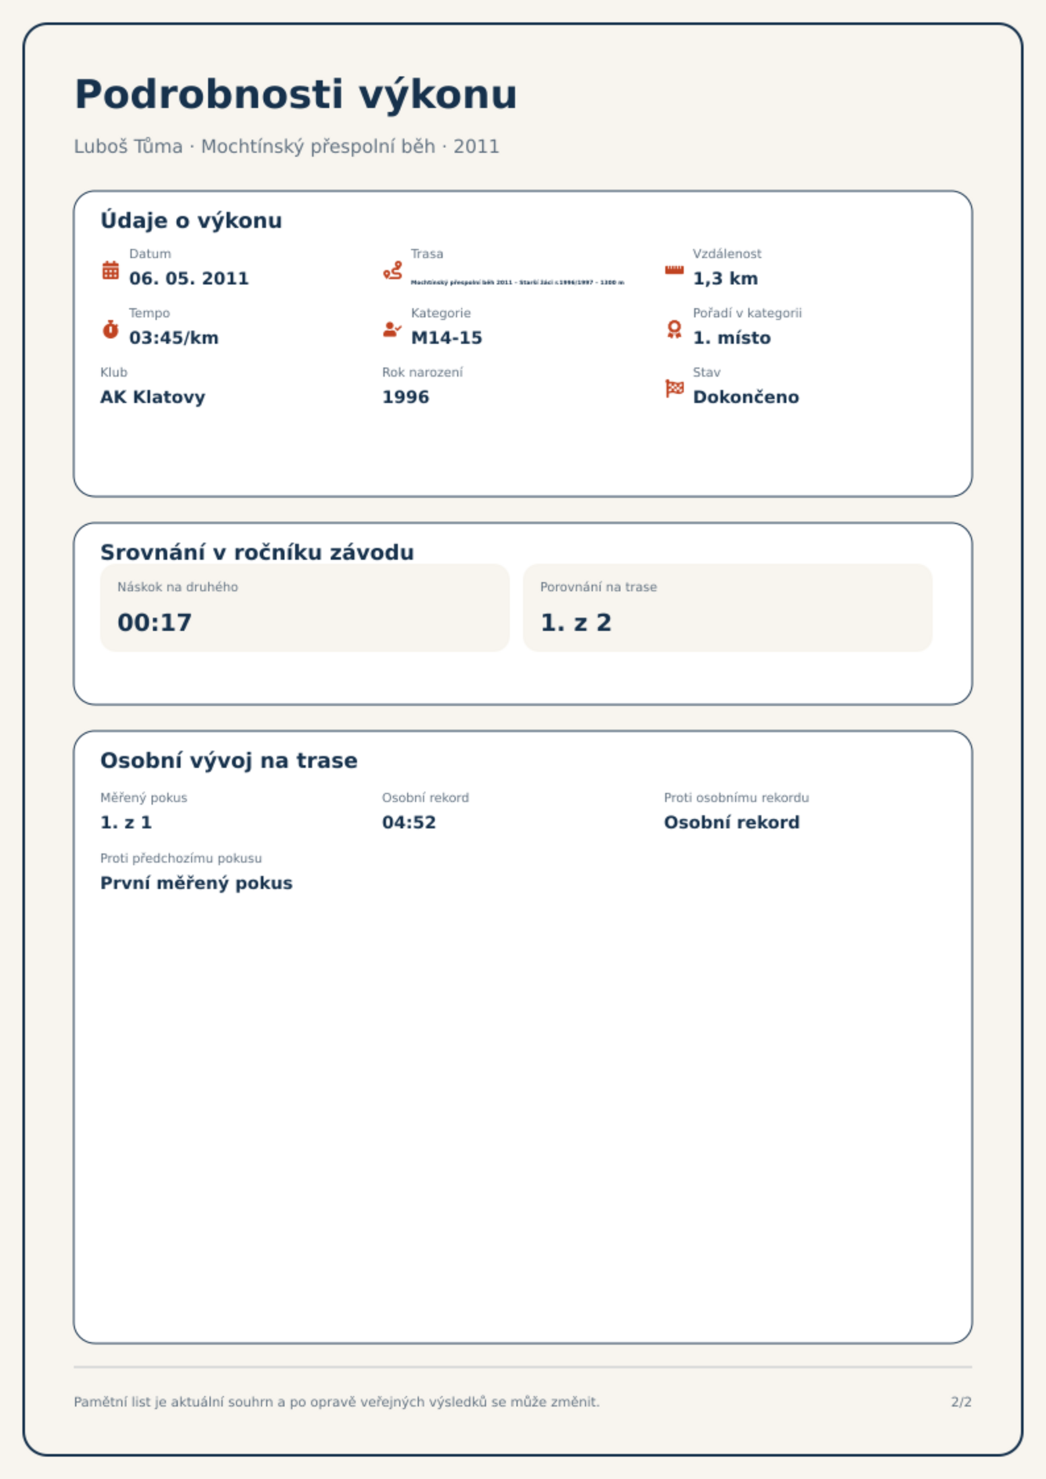Click the calendar icon beside Datum
Viewport: 1046px width, 1479px height.
point(111,270)
